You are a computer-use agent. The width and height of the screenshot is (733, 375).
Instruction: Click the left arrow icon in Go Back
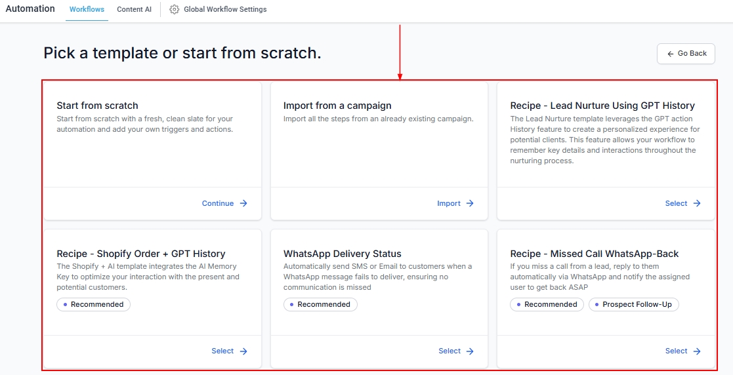point(670,54)
